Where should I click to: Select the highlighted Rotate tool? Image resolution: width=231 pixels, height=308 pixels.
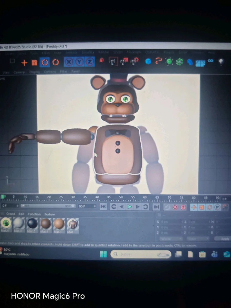tap(45, 62)
